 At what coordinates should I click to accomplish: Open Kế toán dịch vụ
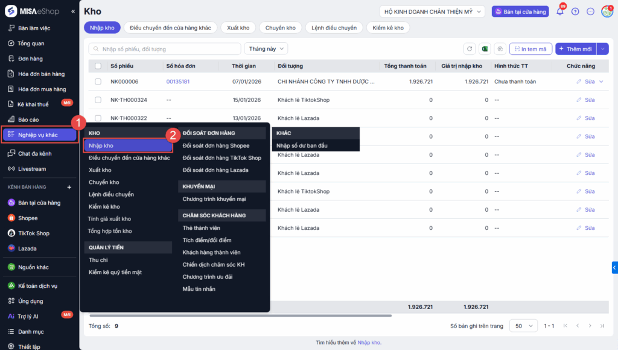pos(39,286)
